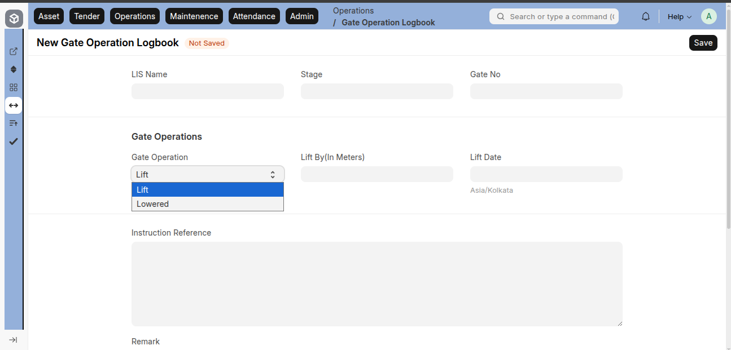Click the checkmark sidebar icon
Screen dimensions: 731x350
(x=14, y=141)
